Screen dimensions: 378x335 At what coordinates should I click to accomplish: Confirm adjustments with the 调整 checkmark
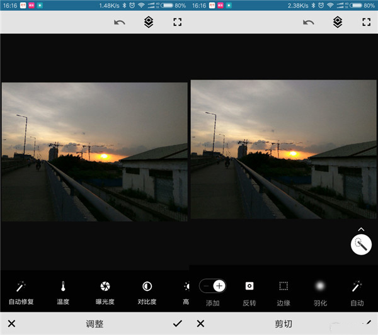[x=177, y=324]
